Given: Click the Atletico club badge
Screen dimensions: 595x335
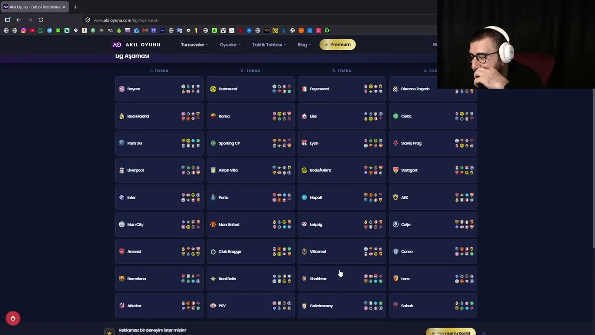Looking at the screenshot, I should [x=122, y=306].
